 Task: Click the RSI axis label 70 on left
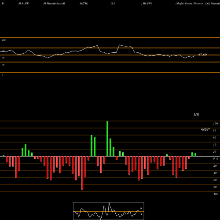coord(3,51)
